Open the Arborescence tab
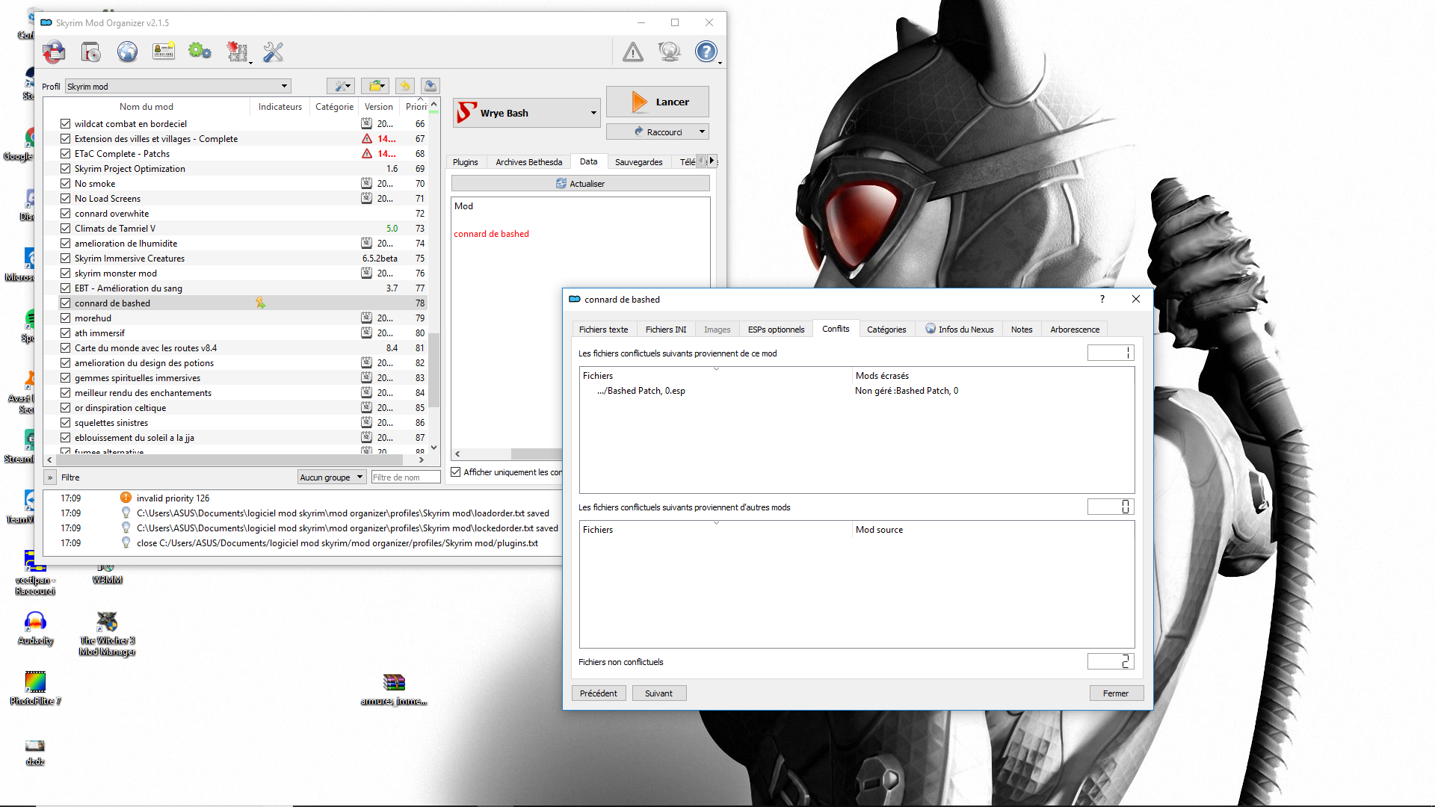1435x807 pixels. tap(1075, 330)
